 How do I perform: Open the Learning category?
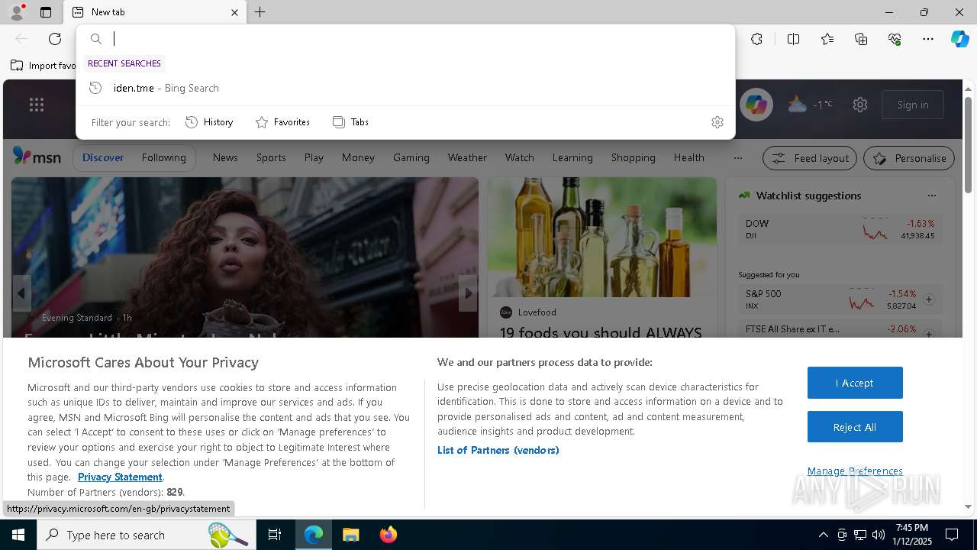tap(572, 157)
